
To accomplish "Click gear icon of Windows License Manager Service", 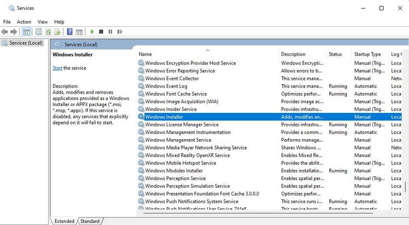I will coord(141,124).
